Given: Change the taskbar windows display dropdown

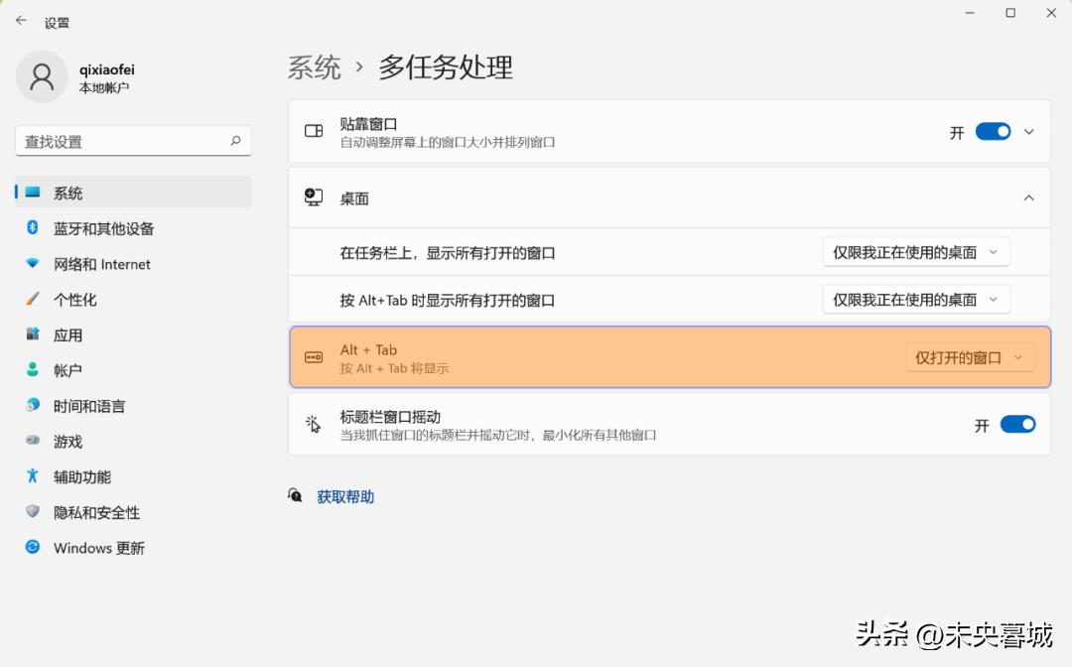Looking at the screenshot, I should (915, 251).
